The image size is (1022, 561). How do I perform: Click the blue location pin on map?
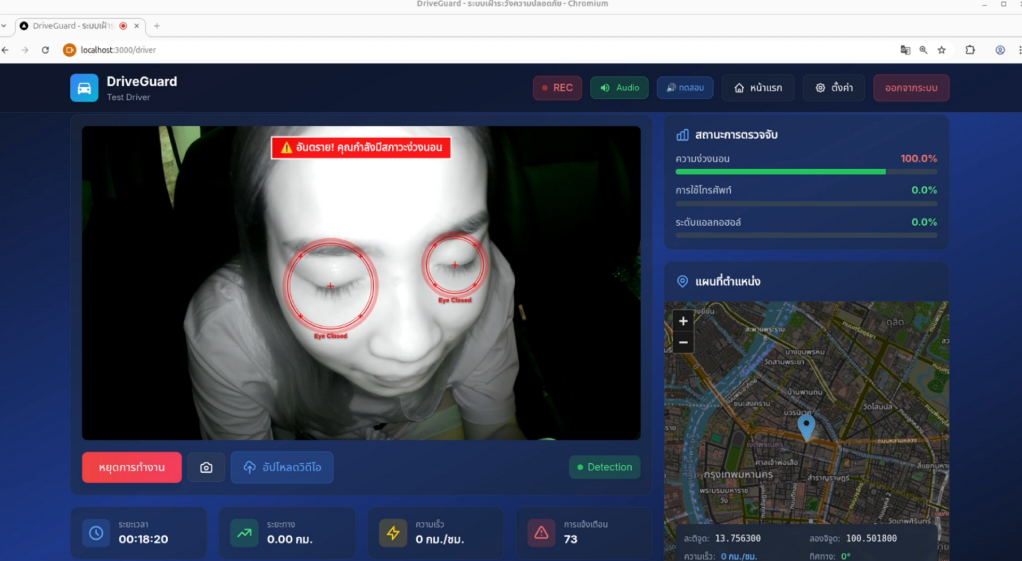[806, 426]
